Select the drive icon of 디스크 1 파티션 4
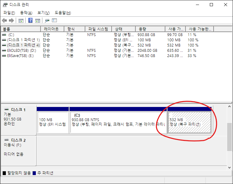 coord(4,45)
